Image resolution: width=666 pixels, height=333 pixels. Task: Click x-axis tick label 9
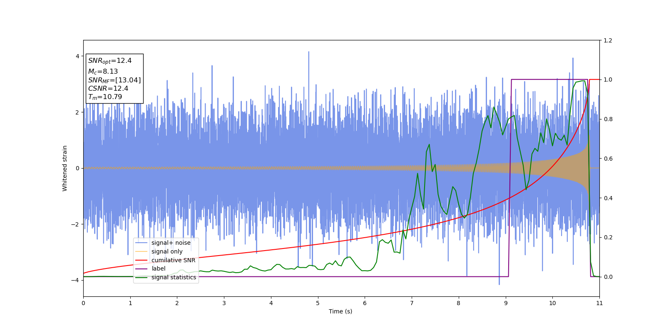pos(506,303)
